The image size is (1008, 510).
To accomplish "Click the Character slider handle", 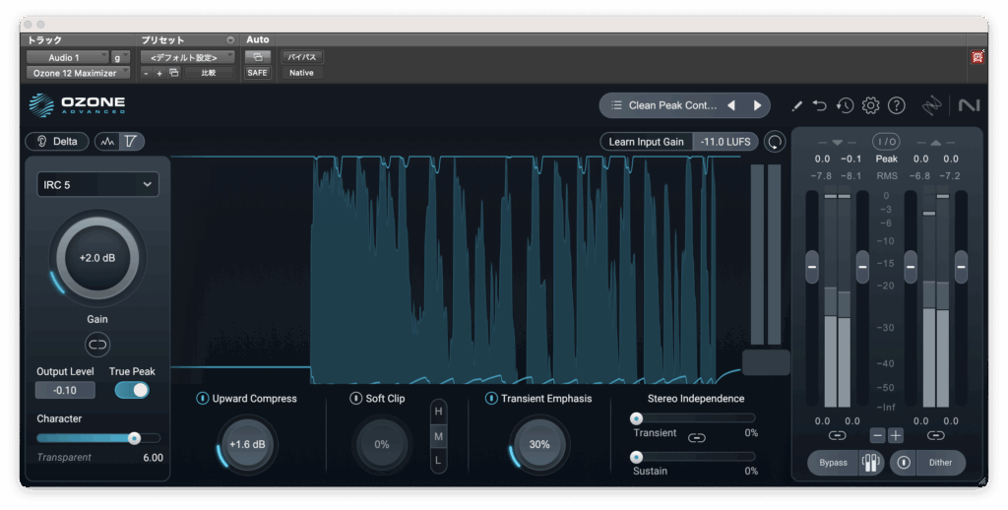I will [134, 438].
